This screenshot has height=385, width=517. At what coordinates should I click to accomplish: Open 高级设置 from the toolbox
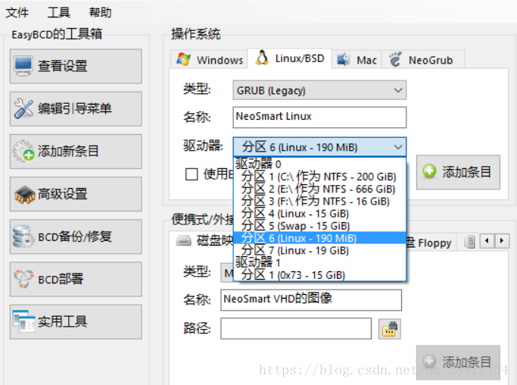click(x=76, y=194)
